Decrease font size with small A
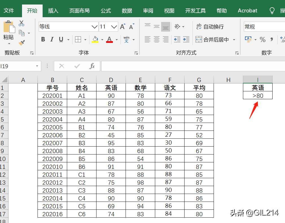The height and width of the screenshot is (223, 285). point(131,27)
